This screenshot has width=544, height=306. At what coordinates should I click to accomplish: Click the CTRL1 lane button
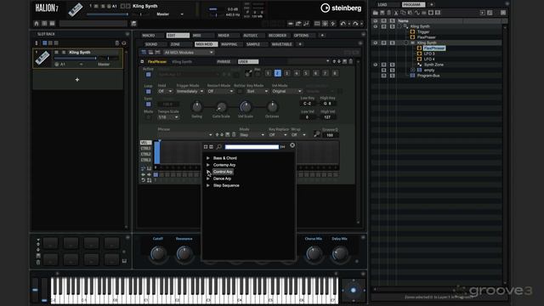click(x=145, y=149)
